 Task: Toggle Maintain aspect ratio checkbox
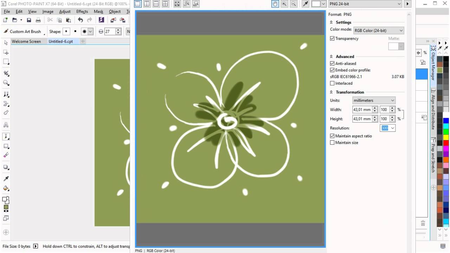pyautogui.click(x=332, y=136)
